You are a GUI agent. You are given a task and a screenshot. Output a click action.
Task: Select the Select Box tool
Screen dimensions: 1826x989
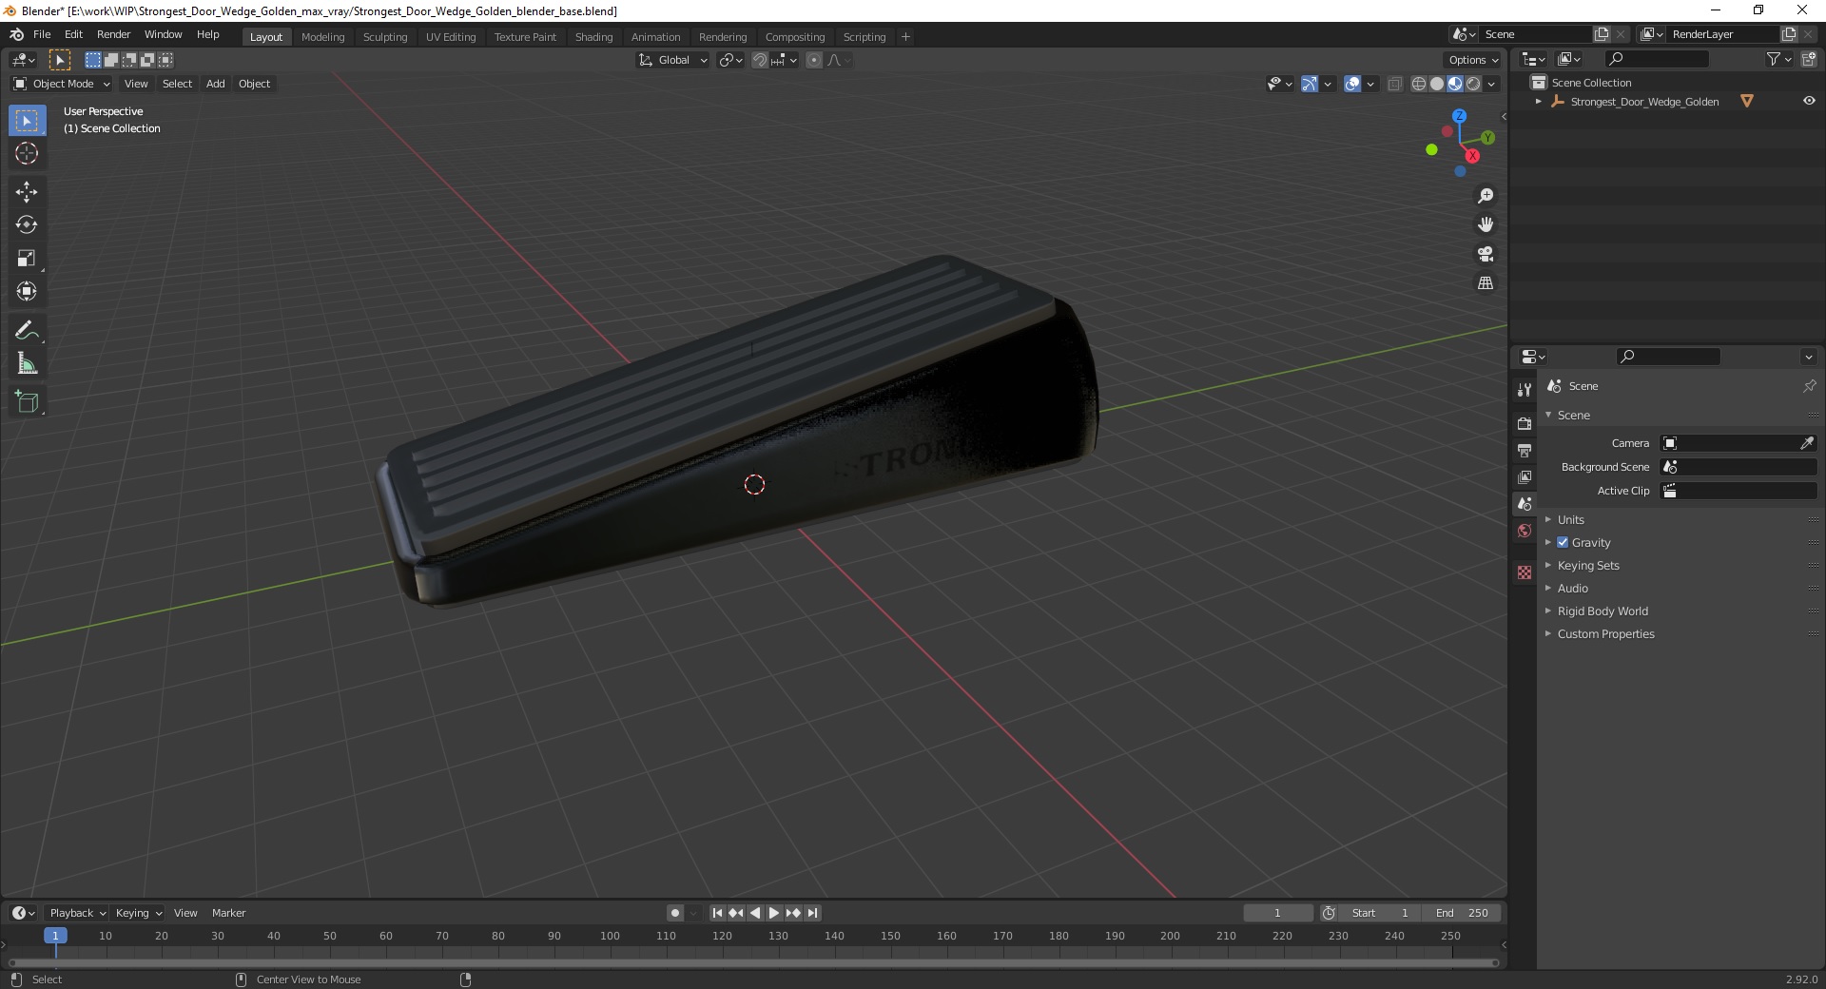tap(27, 121)
